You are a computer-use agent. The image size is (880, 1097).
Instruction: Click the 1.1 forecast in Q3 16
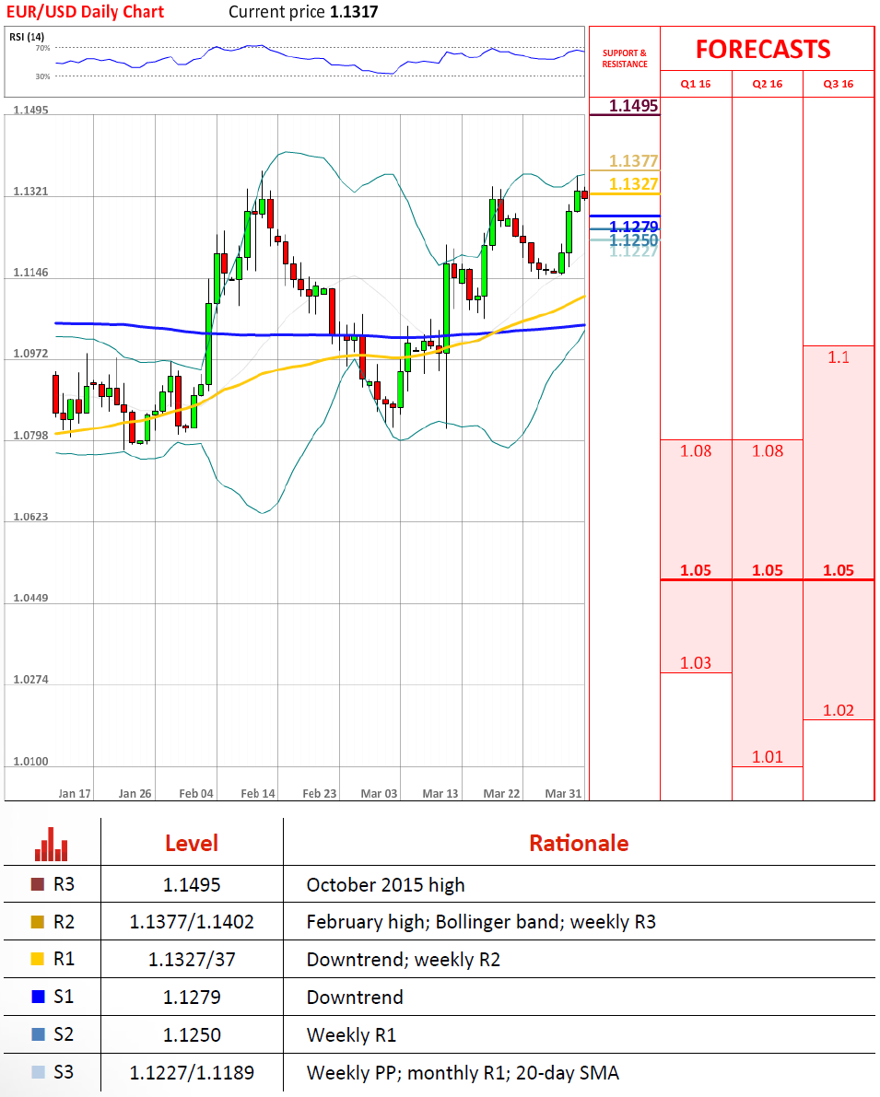pyautogui.click(x=838, y=357)
